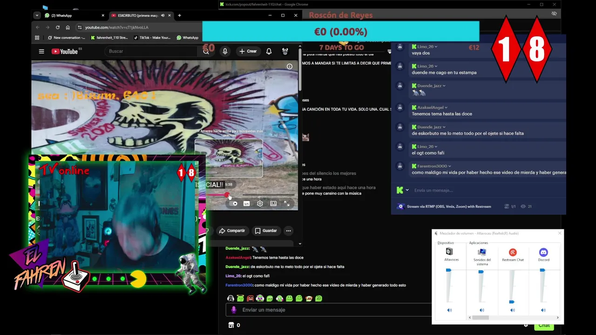Click Guardar save button

tap(266, 231)
